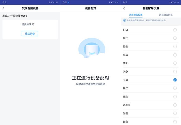Click the battery icon in middle screen status bar

112,2
